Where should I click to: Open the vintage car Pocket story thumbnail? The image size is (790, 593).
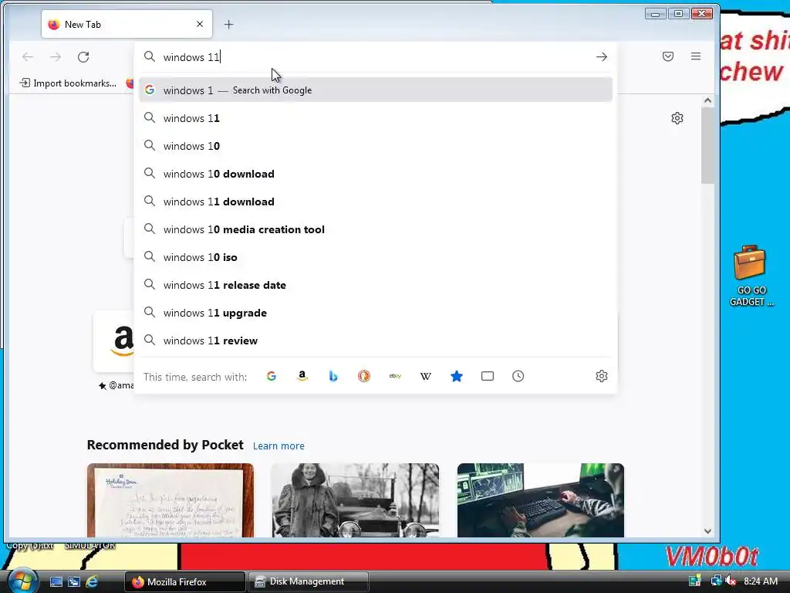[x=355, y=500]
